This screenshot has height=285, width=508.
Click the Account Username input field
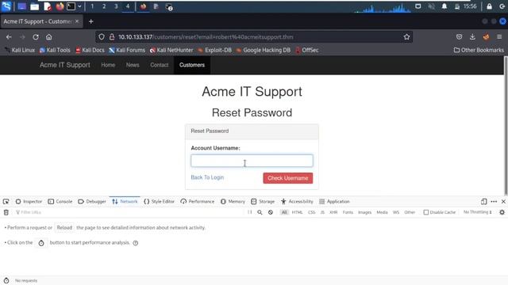tap(252, 161)
